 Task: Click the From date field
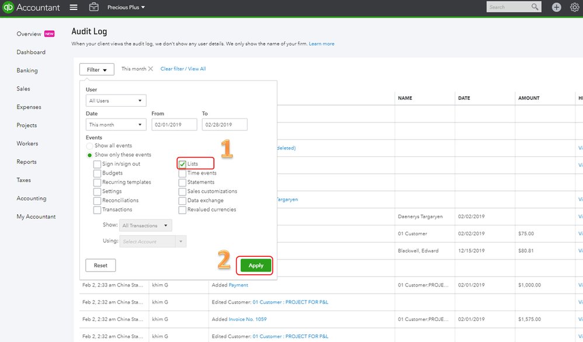pos(175,125)
